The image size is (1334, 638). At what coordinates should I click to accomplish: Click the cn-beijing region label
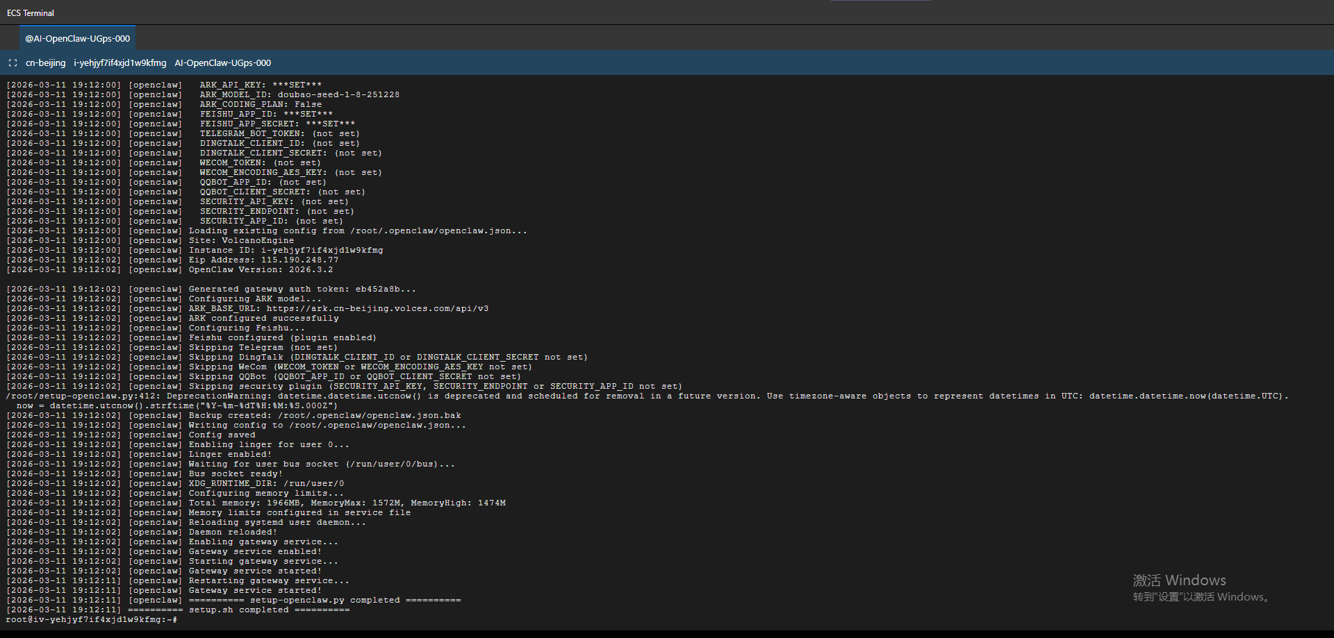46,63
